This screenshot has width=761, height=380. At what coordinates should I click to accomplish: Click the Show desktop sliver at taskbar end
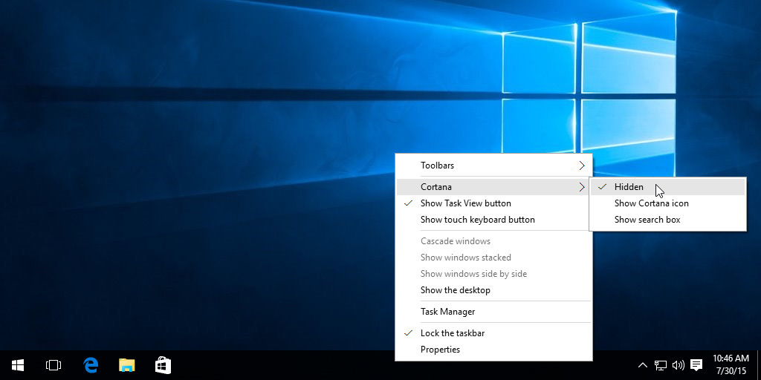(x=759, y=365)
